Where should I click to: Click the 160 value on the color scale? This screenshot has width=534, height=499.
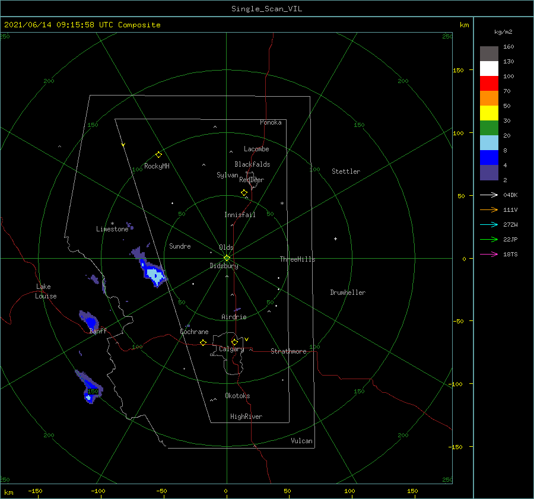[x=508, y=47]
